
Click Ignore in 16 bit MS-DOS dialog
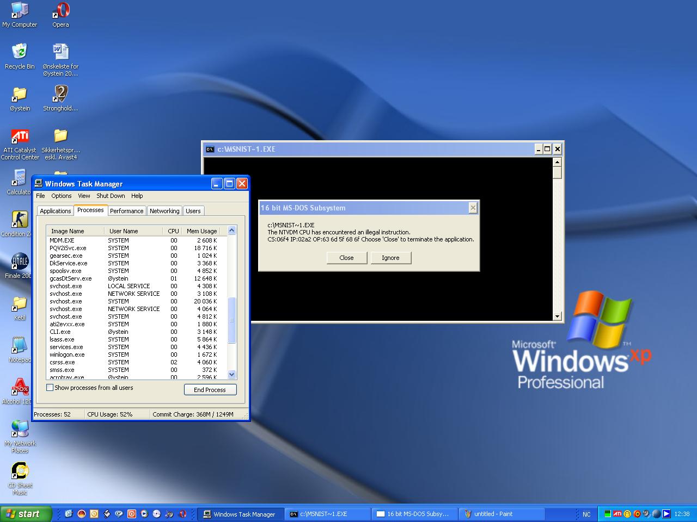[x=391, y=258]
